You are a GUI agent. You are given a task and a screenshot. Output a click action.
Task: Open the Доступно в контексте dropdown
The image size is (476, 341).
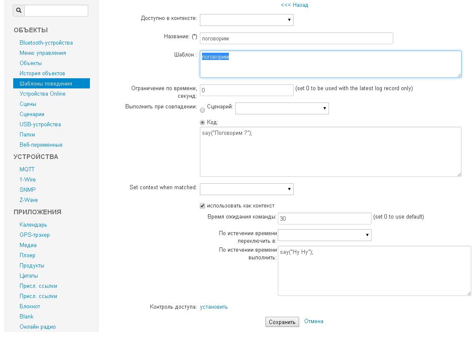(x=246, y=20)
